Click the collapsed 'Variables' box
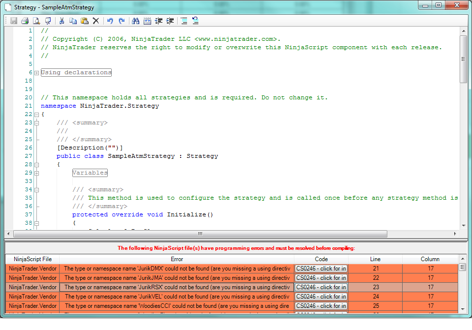 click(90, 173)
